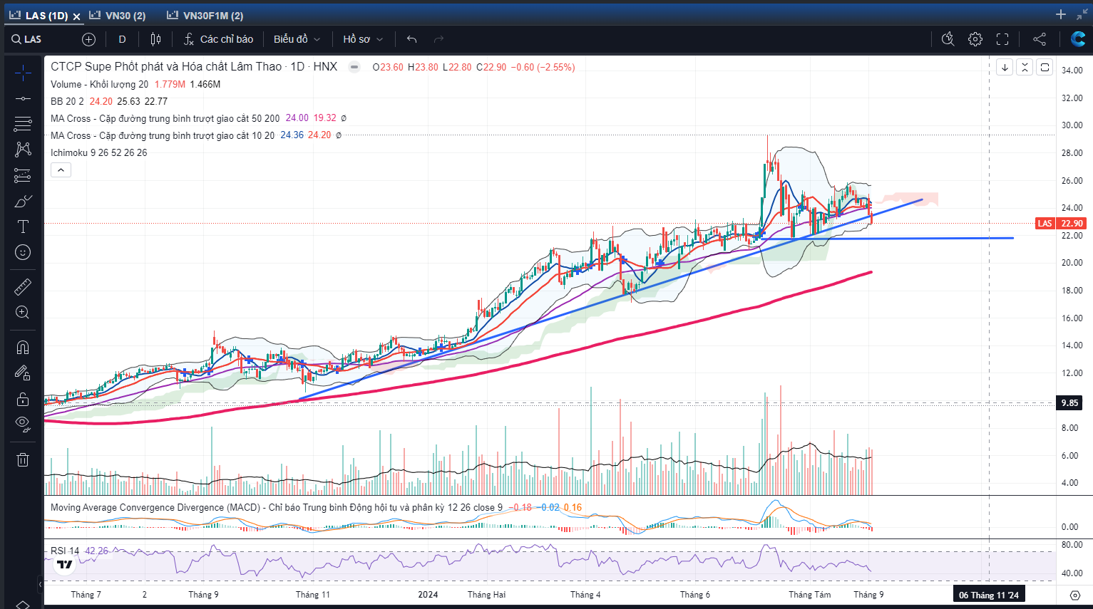Select the text annotation tool

(x=23, y=227)
